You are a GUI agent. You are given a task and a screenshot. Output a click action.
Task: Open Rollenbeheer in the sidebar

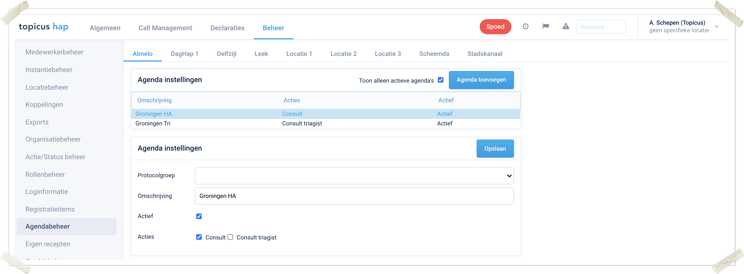[x=45, y=175]
